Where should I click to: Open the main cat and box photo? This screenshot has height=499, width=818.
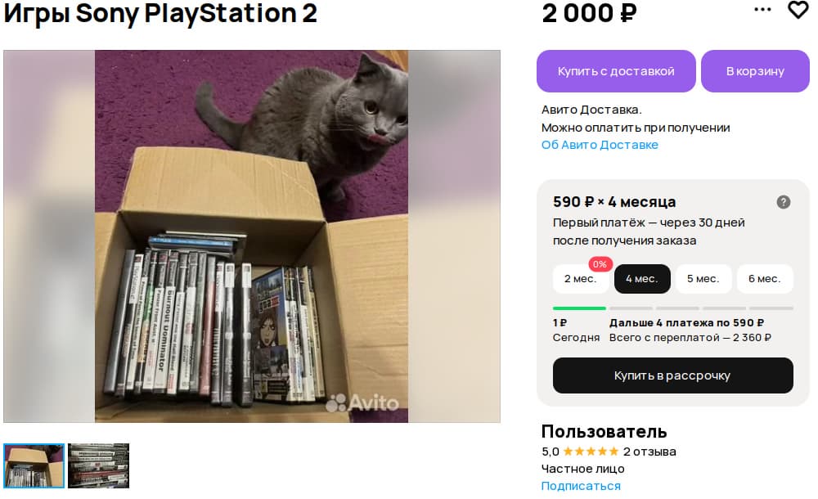pyautogui.click(x=251, y=236)
